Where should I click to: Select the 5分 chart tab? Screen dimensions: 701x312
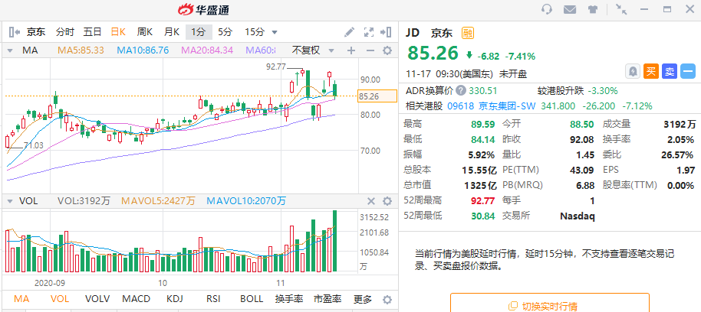pos(225,32)
